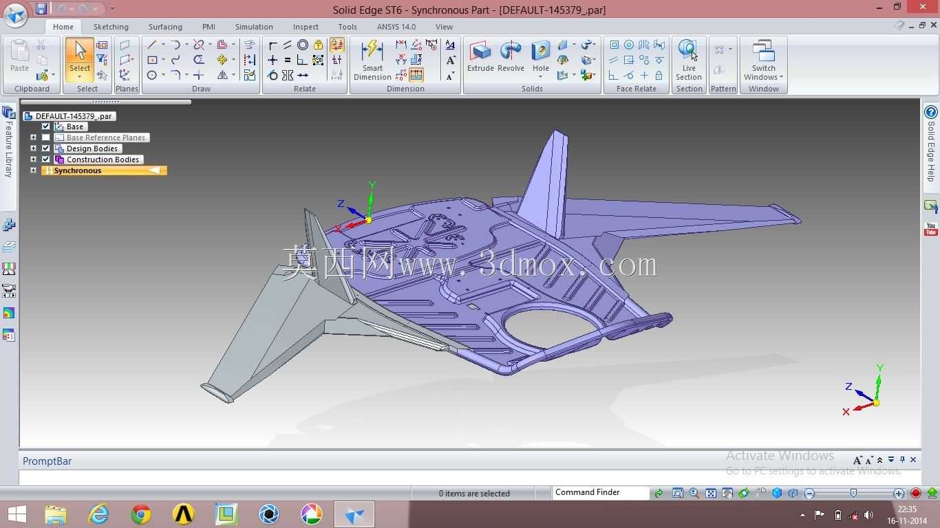
Task: Open the Select dropdown arrow
Action: 80,77
